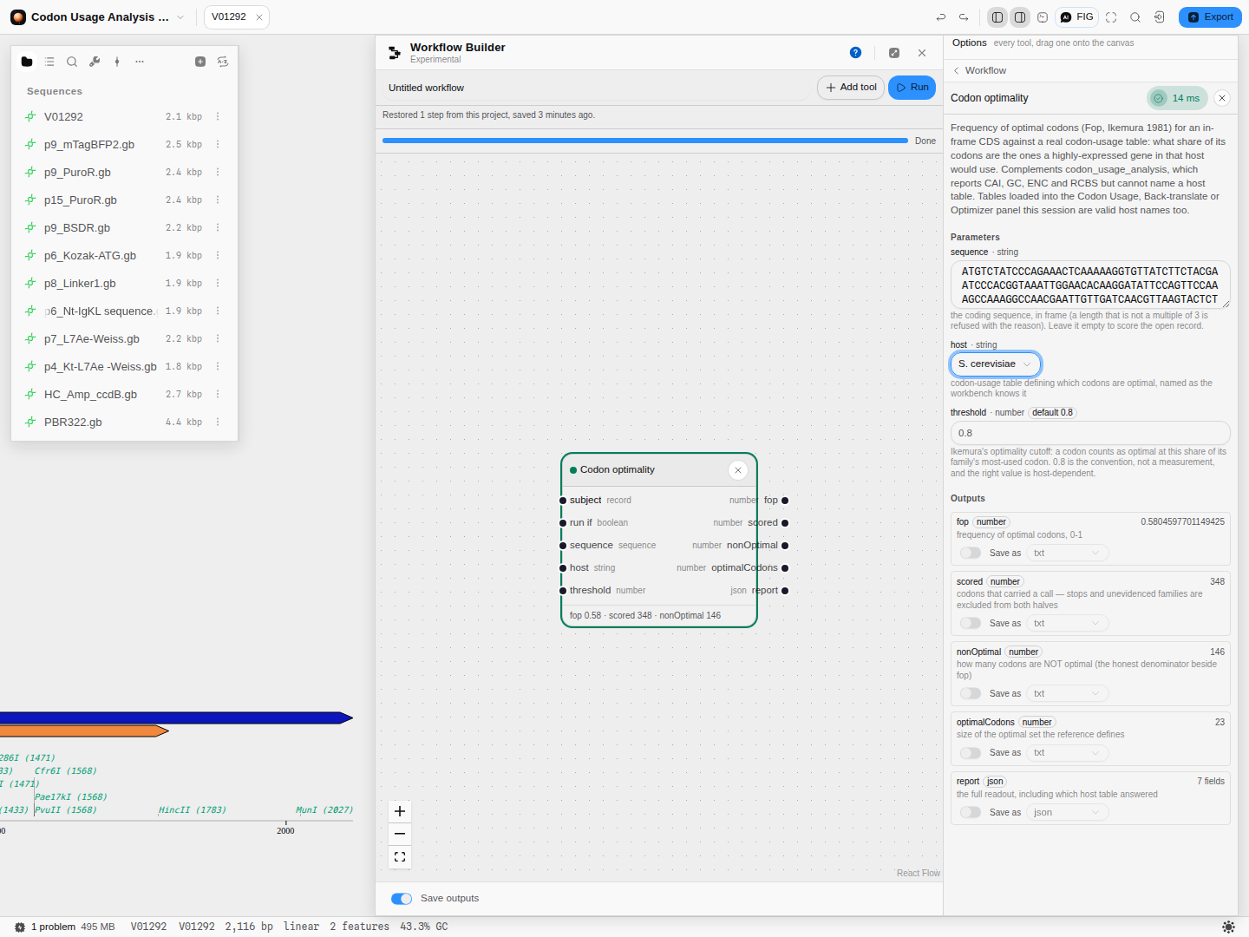Click the workflow progress bar
The width and height of the screenshot is (1249, 937).
(645, 141)
